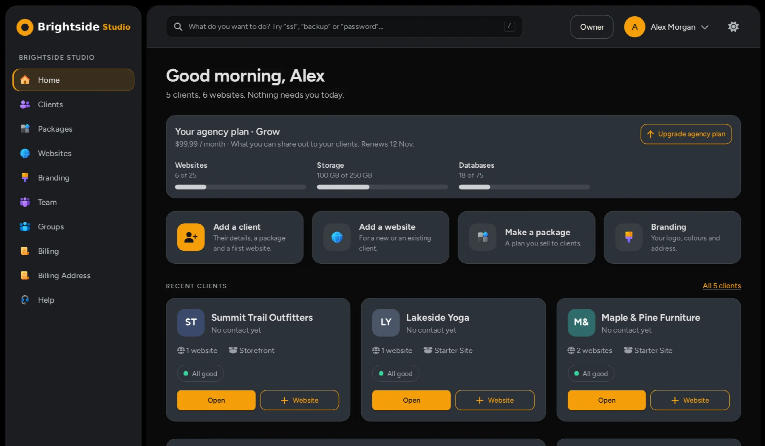
Task: Click All good status on Summit Trail Outfitters
Action: [x=201, y=373]
